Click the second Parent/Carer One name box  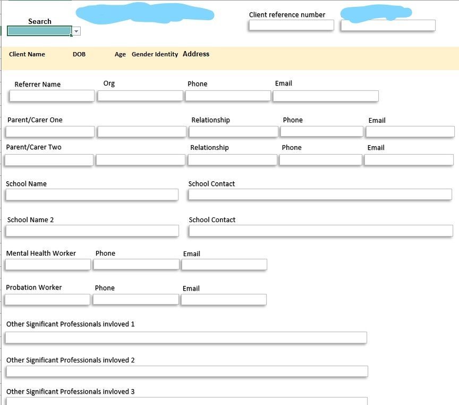142,132
